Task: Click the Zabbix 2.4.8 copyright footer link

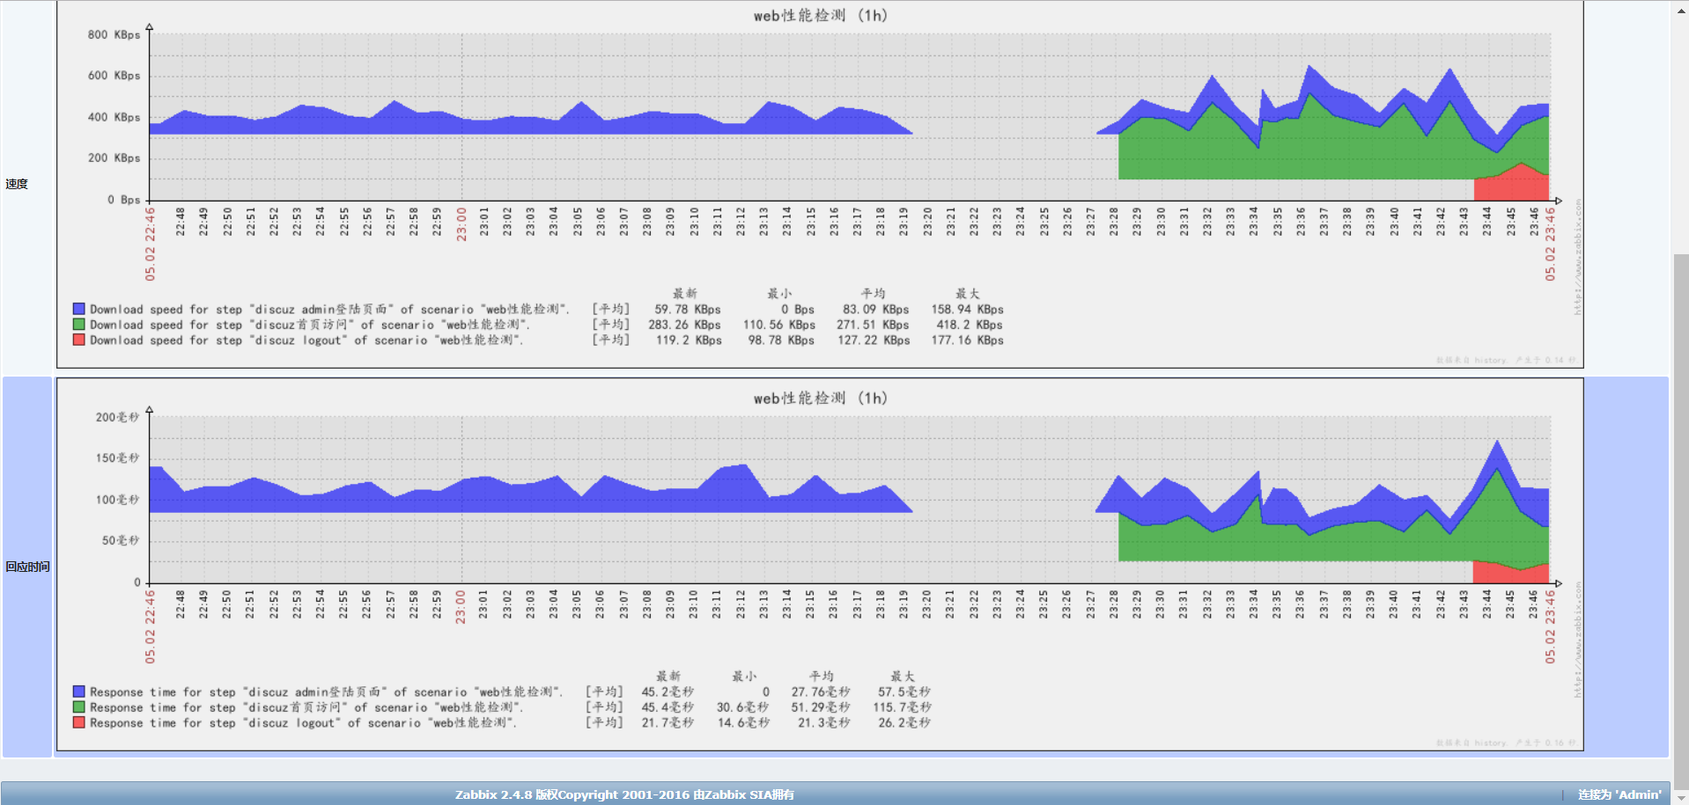Action: pyautogui.click(x=624, y=794)
